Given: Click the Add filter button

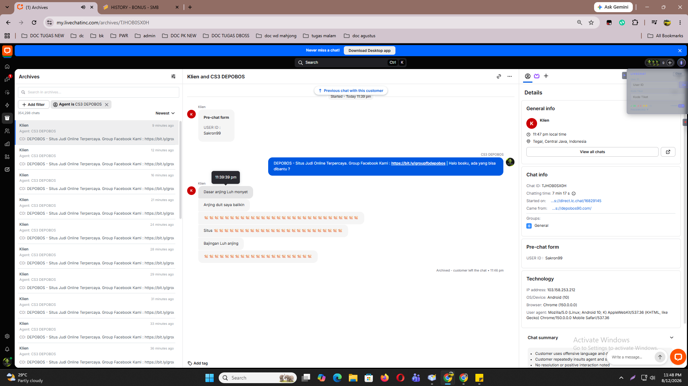Looking at the screenshot, I should (x=33, y=104).
